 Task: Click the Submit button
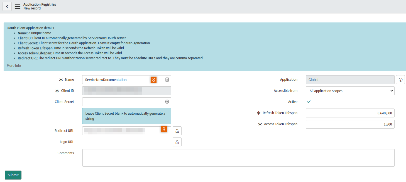click(13, 175)
